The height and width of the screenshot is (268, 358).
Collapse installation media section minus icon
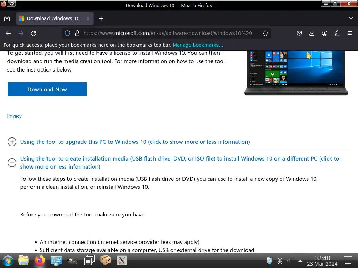coord(12,163)
